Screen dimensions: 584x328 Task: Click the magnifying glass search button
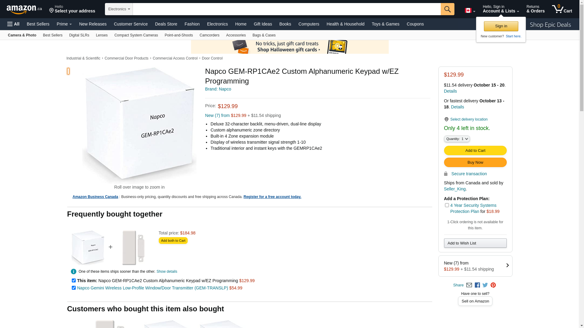pyautogui.click(x=447, y=9)
